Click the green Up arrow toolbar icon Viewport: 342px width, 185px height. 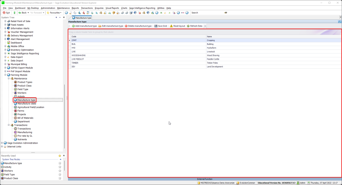click(14, 13)
